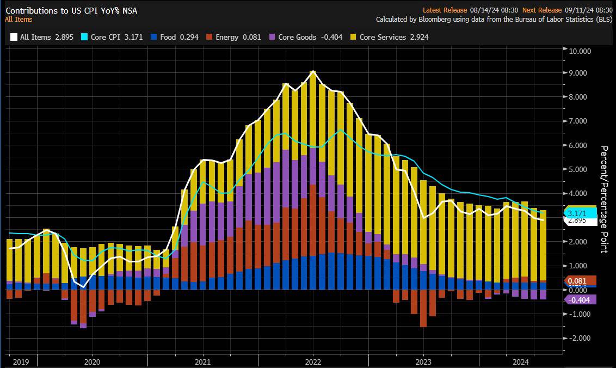Image resolution: width=616 pixels, height=368 pixels.
Task: Select the 2022 label on time axis
Action: point(313,361)
